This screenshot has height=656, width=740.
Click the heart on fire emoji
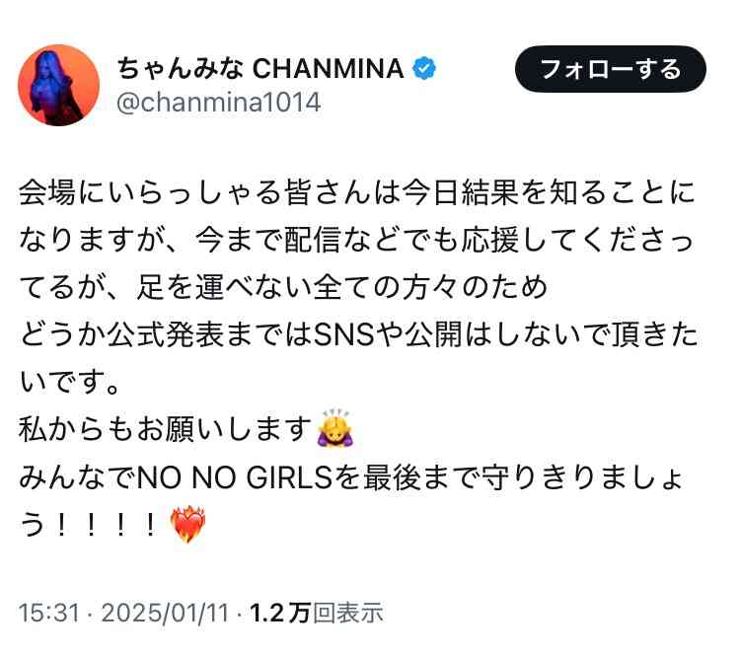coord(187,524)
